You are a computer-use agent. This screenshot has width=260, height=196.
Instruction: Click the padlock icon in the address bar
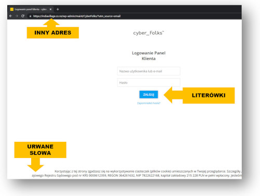(x=30, y=16)
